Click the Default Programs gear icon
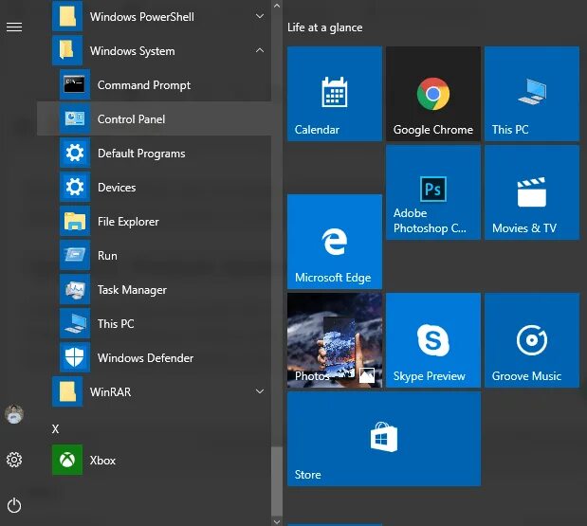 (75, 153)
